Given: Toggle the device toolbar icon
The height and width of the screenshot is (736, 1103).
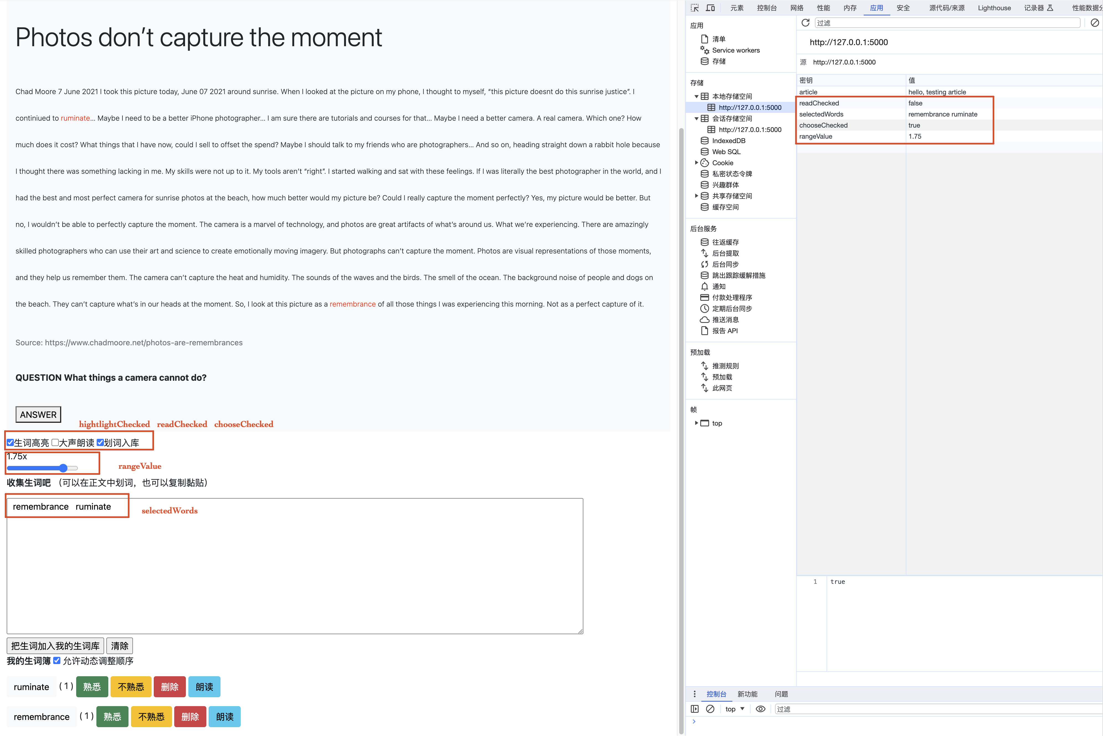Looking at the screenshot, I should tap(710, 8).
